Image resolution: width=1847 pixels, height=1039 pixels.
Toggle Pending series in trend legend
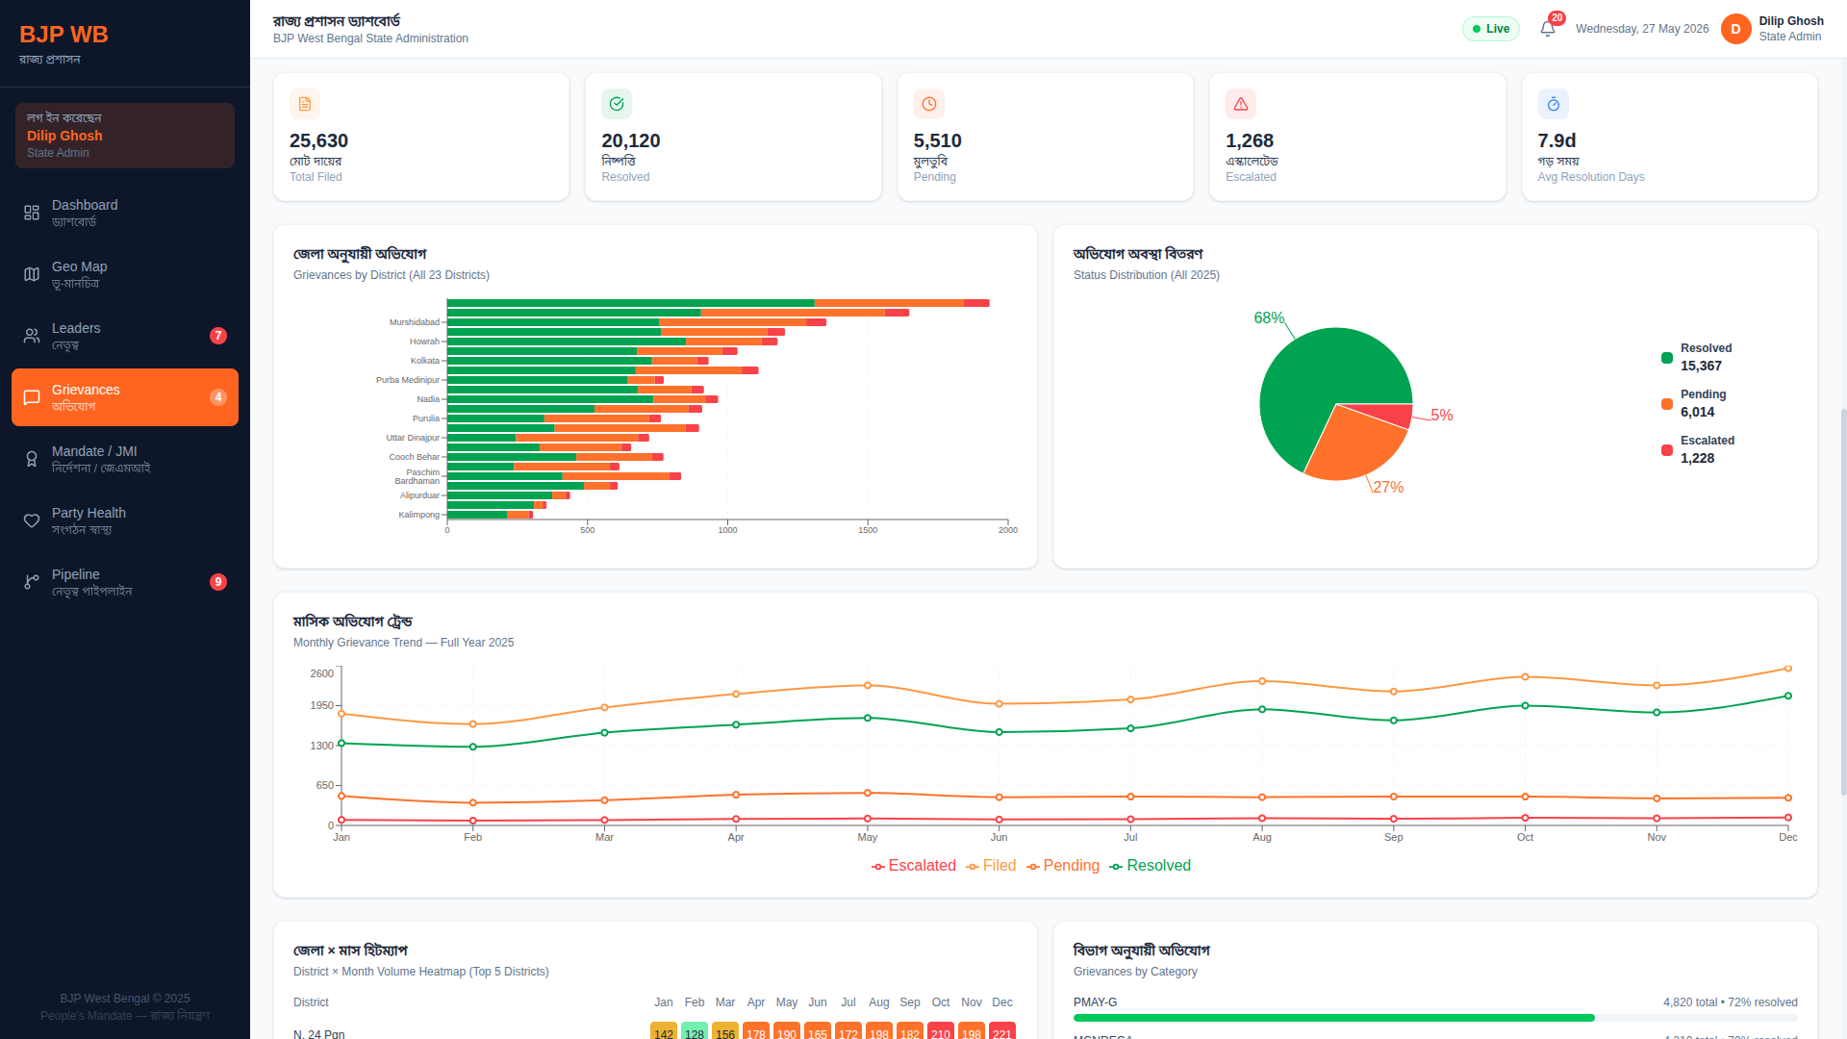(x=1063, y=866)
